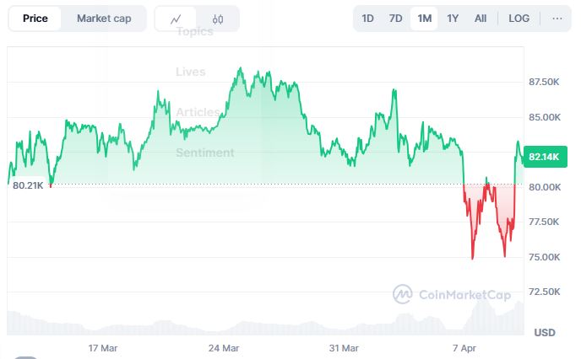This screenshot has width=581, height=359.
Task: Set time range to 1Y
Action: (453, 19)
